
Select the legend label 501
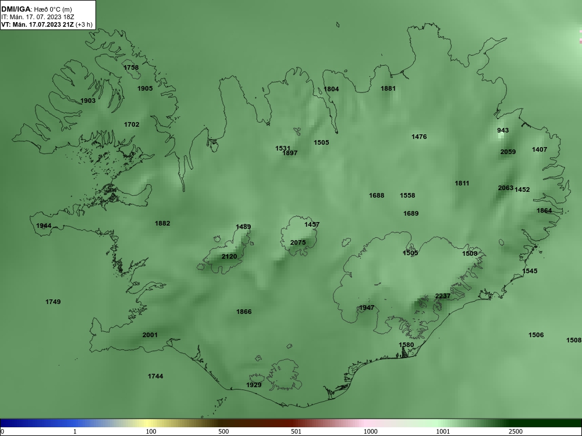coord(296,431)
